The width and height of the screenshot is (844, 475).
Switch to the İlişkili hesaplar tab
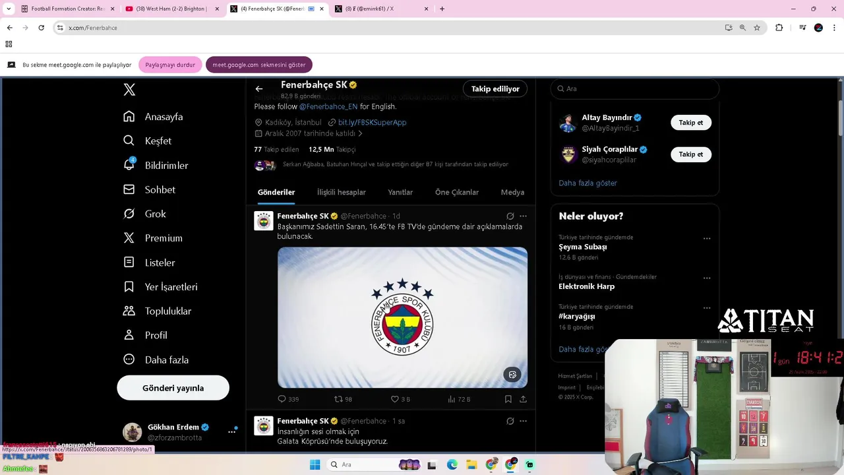click(x=342, y=192)
